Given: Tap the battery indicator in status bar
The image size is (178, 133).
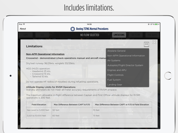Looking at the screenshot, I should 157,24.
